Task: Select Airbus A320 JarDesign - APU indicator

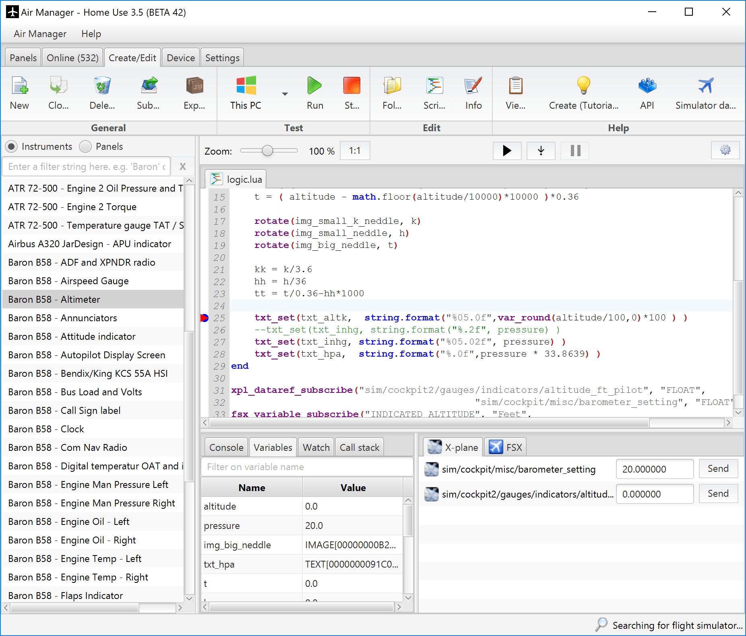Action: [93, 244]
